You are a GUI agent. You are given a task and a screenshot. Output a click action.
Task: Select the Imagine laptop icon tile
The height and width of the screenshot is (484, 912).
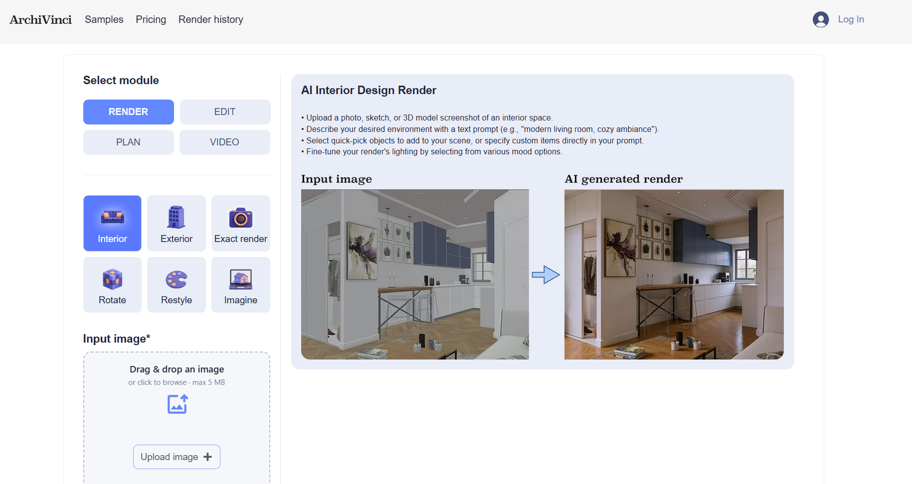[x=241, y=285]
